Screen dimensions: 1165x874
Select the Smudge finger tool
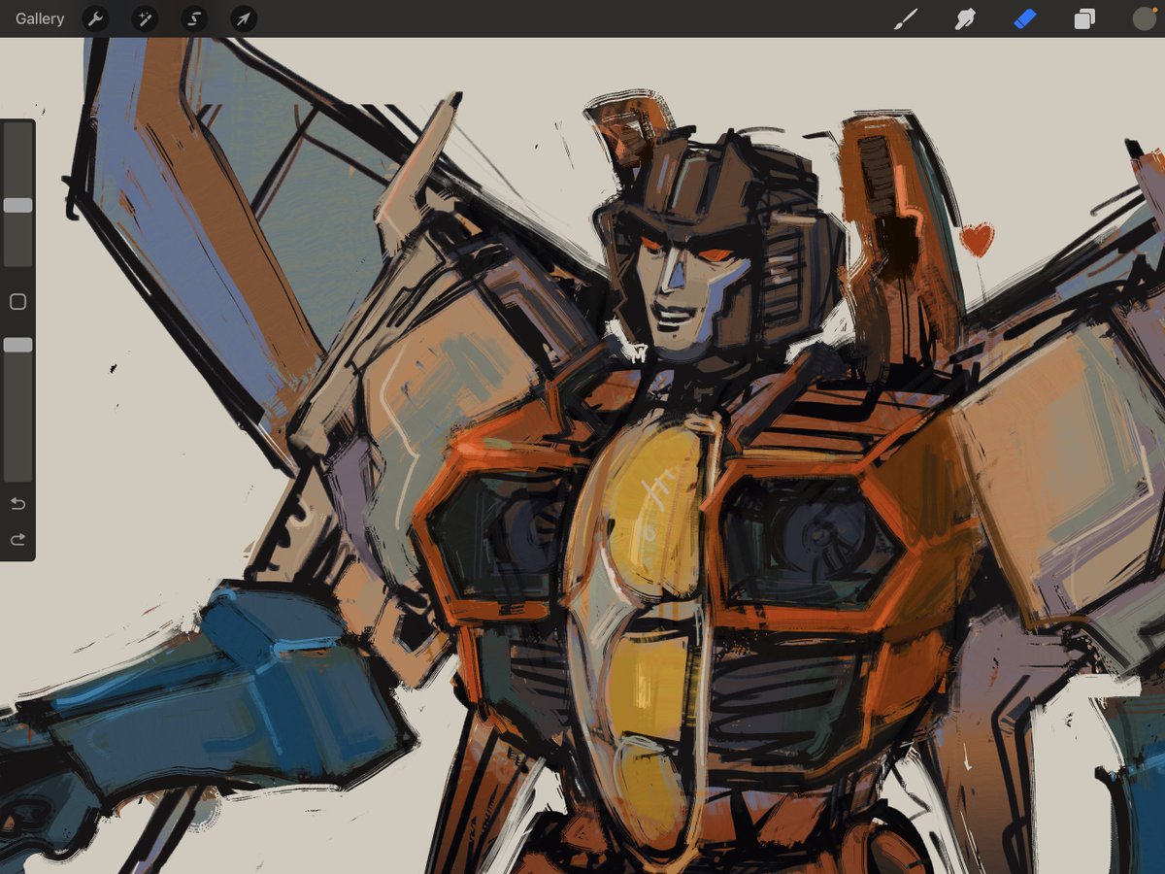(x=965, y=18)
